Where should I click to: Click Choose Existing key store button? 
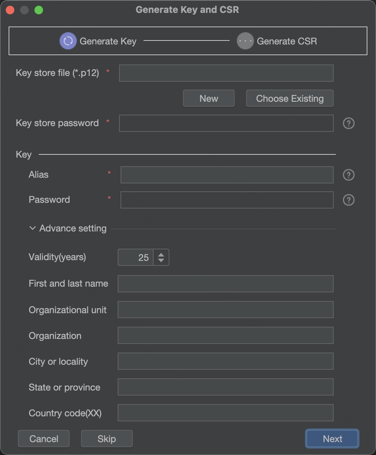click(290, 99)
